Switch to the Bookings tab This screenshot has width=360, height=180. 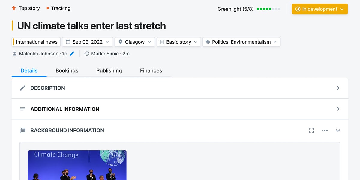(67, 71)
